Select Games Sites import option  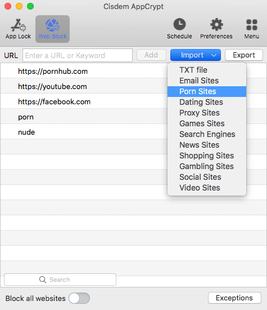[x=207, y=123]
